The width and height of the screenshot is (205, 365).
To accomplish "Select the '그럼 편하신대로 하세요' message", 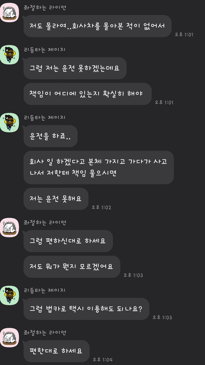I will click(68, 241).
